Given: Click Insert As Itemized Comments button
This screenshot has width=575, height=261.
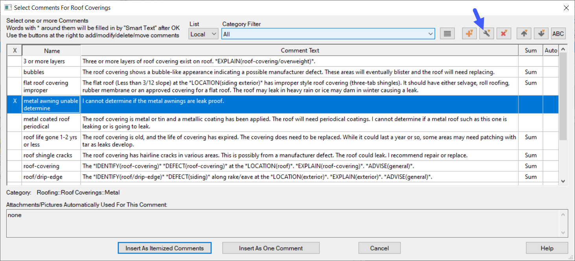Looking at the screenshot, I should point(164,248).
